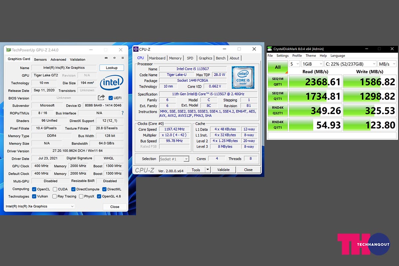Switch to the SPD tab in CPU-Z
The height and width of the screenshot is (266, 399).
click(x=190, y=58)
